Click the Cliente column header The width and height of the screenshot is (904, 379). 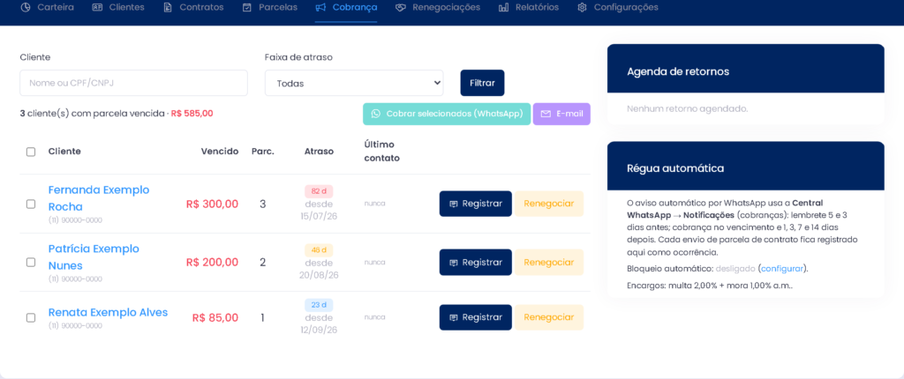click(64, 152)
